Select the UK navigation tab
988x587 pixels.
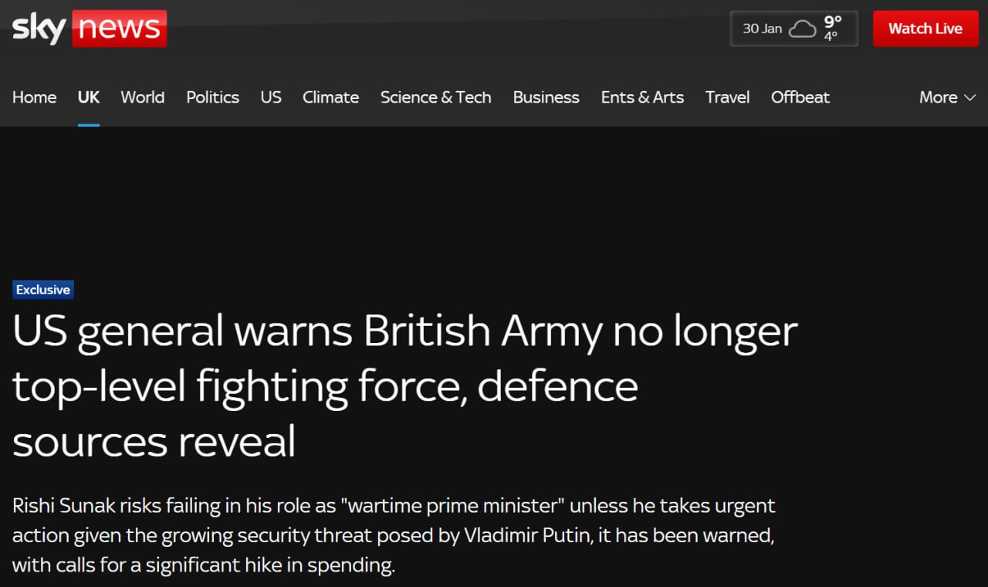89,97
